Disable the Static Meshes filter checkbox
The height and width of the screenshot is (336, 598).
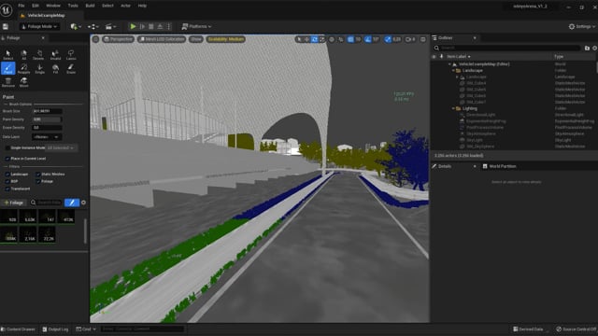(38, 175)
